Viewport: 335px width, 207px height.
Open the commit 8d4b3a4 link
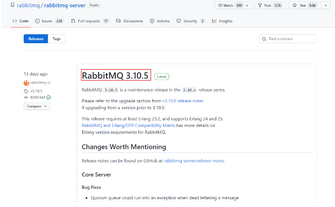(x=38, y=97)
